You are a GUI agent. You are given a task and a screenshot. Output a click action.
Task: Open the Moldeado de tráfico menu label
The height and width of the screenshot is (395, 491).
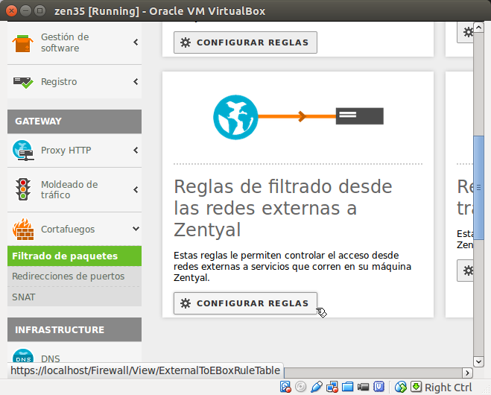[69, 189]
